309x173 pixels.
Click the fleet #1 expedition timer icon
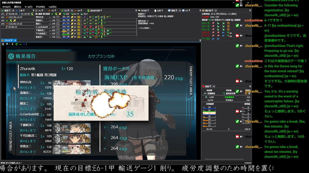(7, 14)
